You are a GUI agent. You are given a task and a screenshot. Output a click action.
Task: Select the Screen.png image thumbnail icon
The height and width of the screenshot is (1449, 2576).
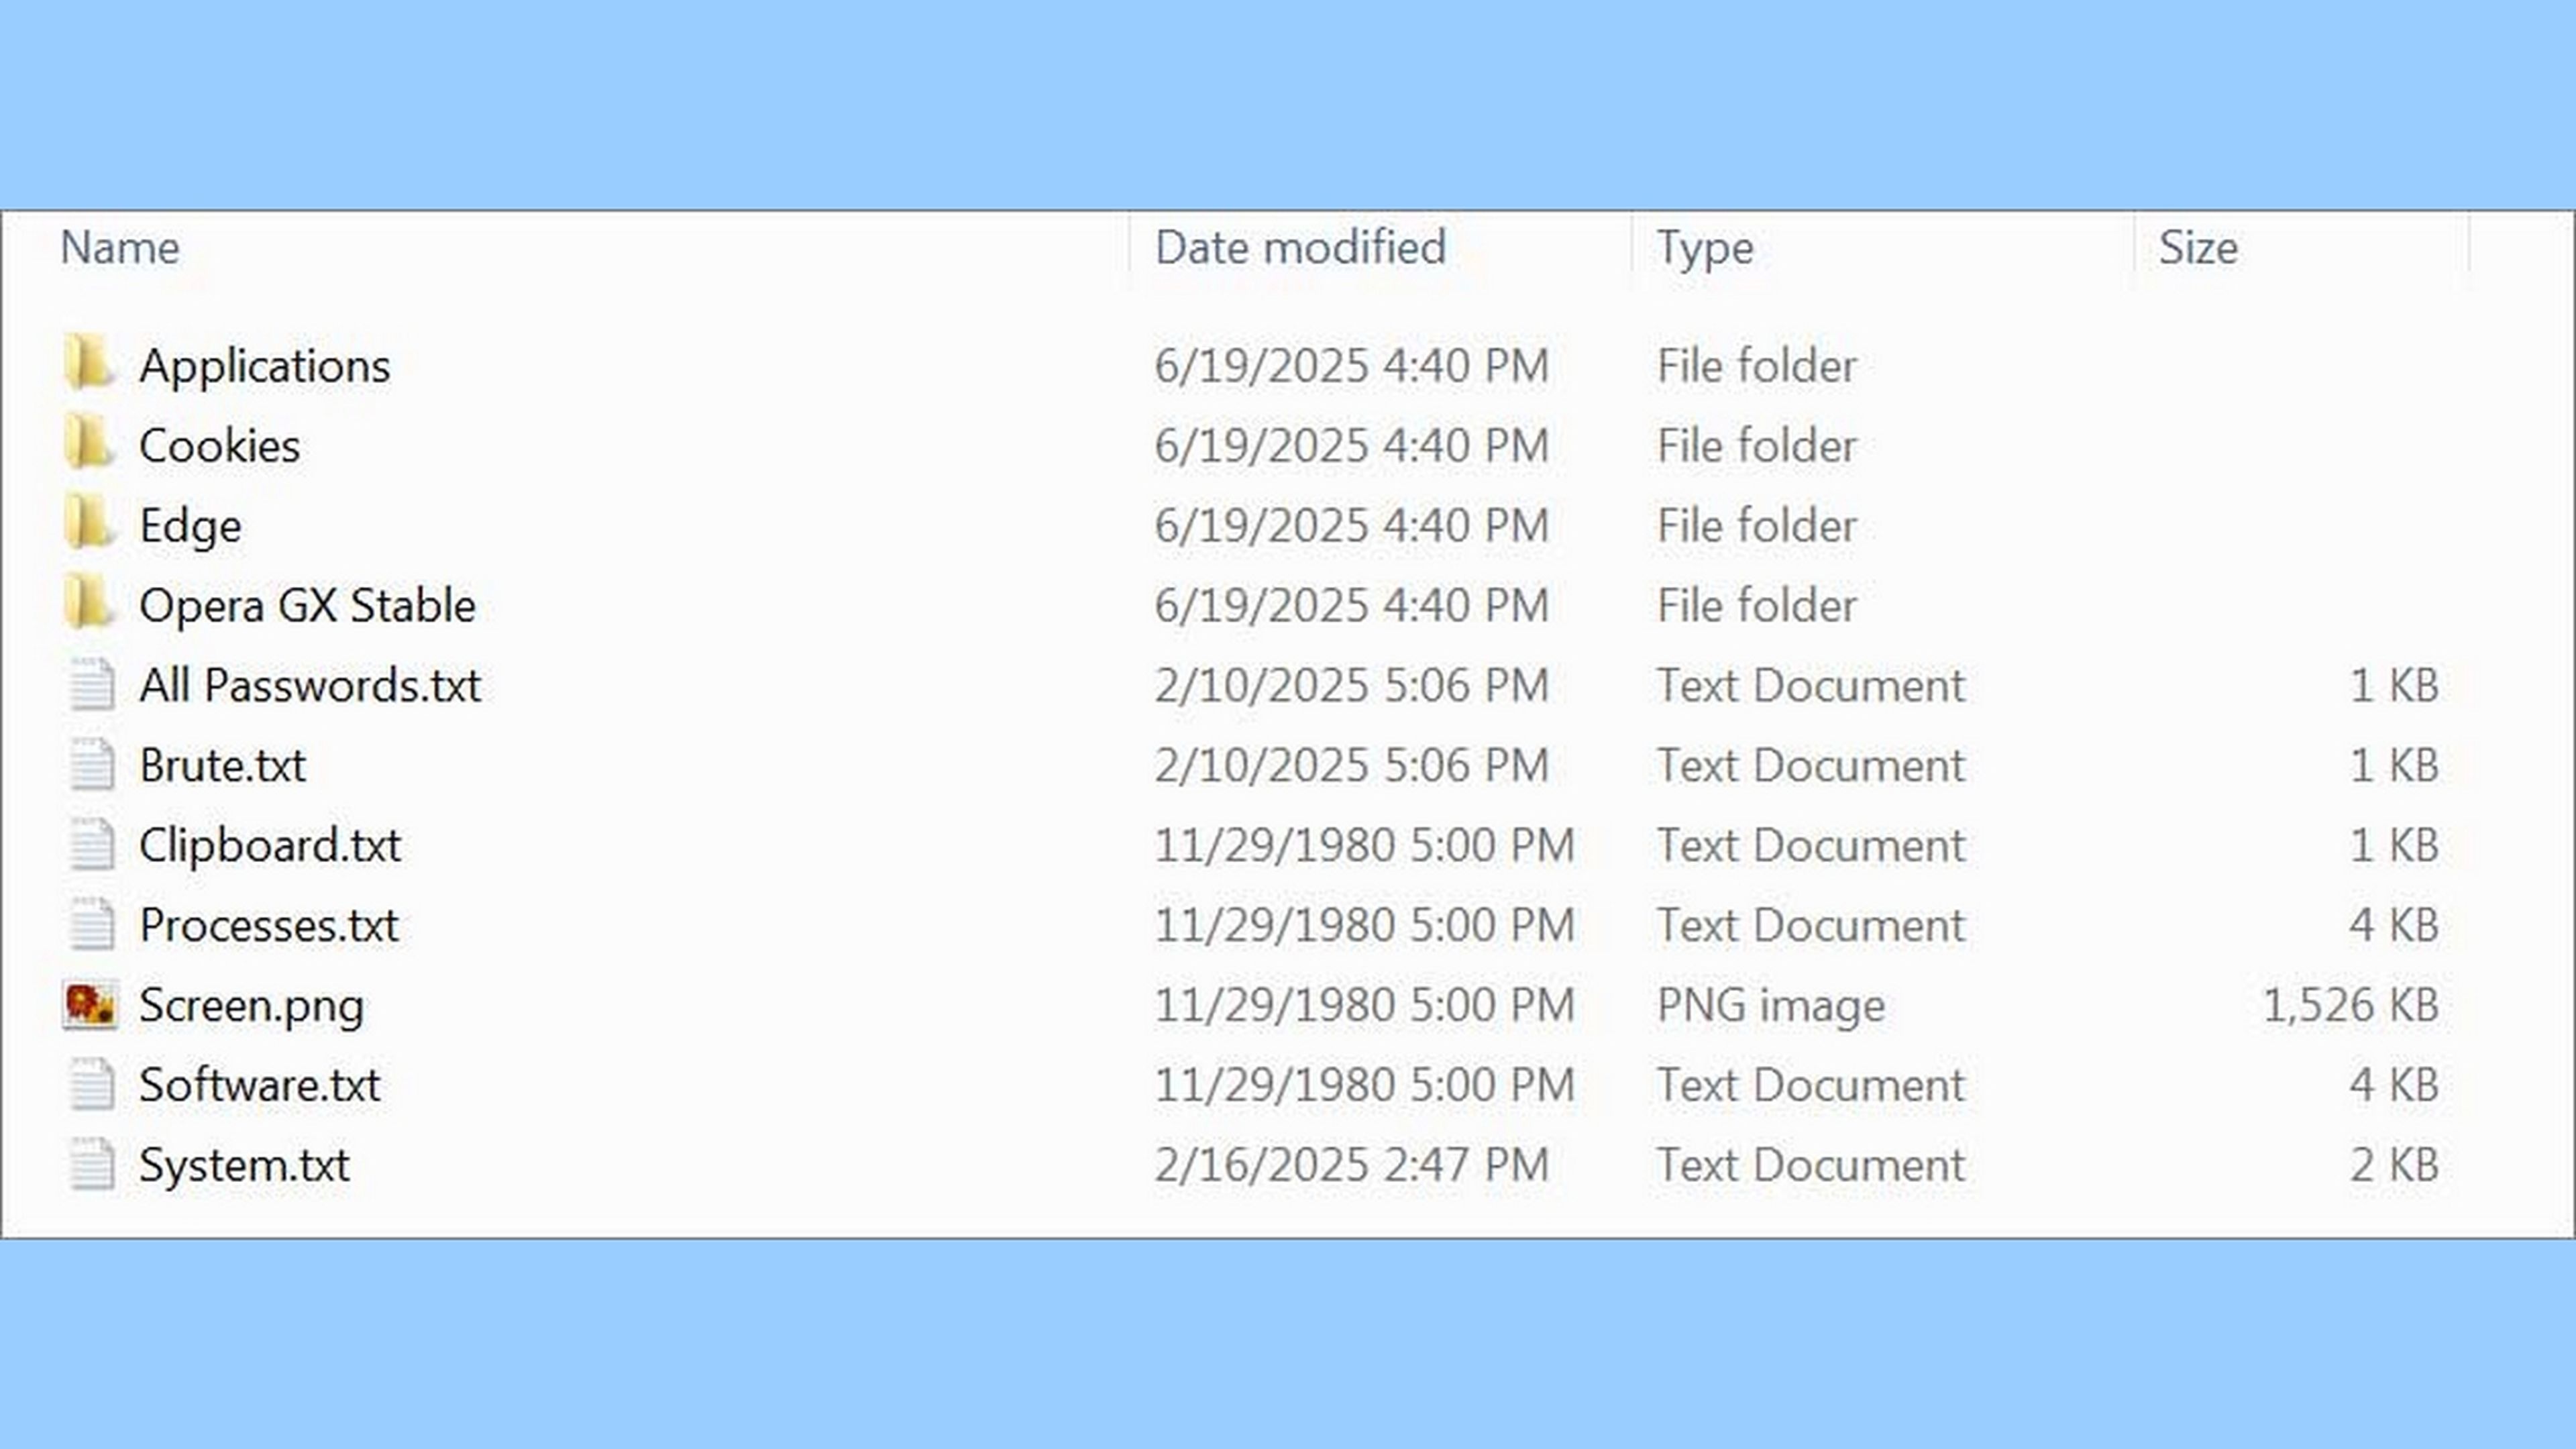90,1004
